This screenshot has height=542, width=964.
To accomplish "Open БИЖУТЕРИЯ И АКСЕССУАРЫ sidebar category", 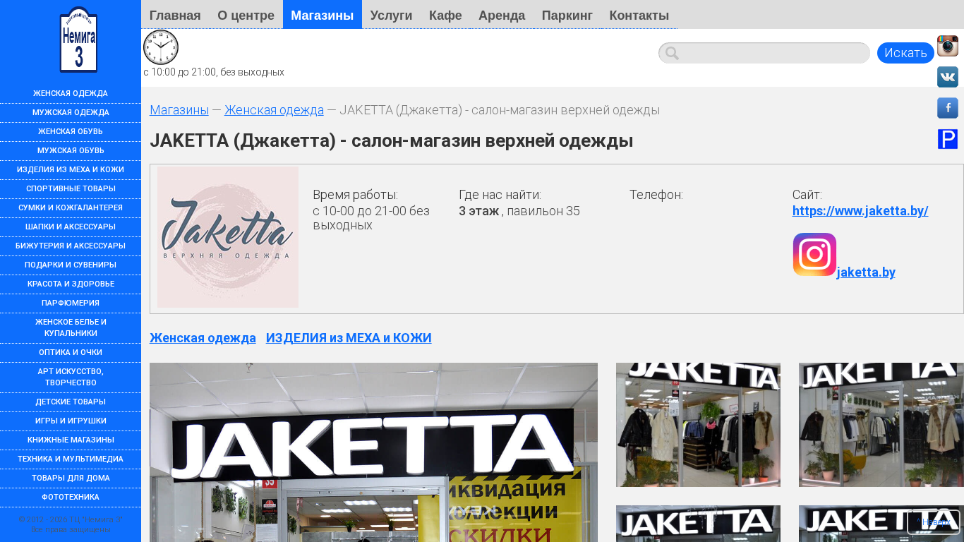I will [71, 246].
